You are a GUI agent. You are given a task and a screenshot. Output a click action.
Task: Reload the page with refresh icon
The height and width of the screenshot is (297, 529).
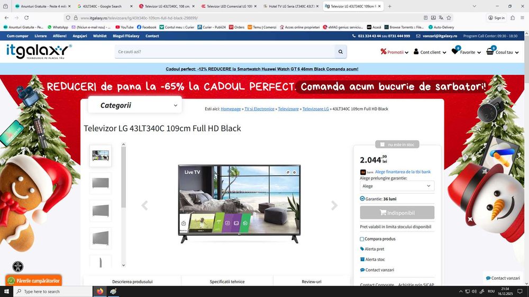point(26,18)
